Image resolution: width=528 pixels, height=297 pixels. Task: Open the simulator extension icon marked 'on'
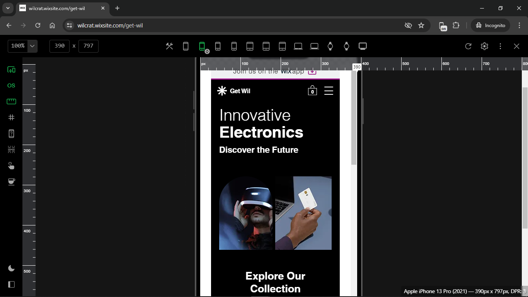(443, 26)
